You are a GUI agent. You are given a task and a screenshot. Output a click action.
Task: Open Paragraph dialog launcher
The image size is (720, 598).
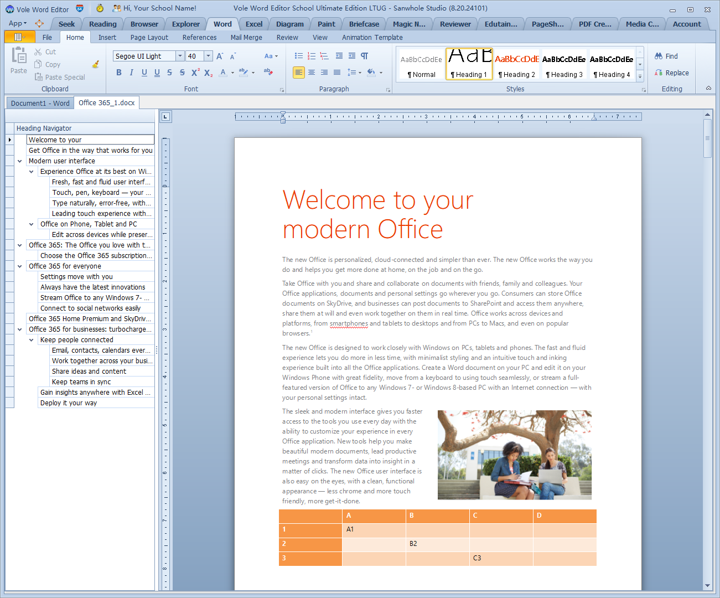point(388,90)
